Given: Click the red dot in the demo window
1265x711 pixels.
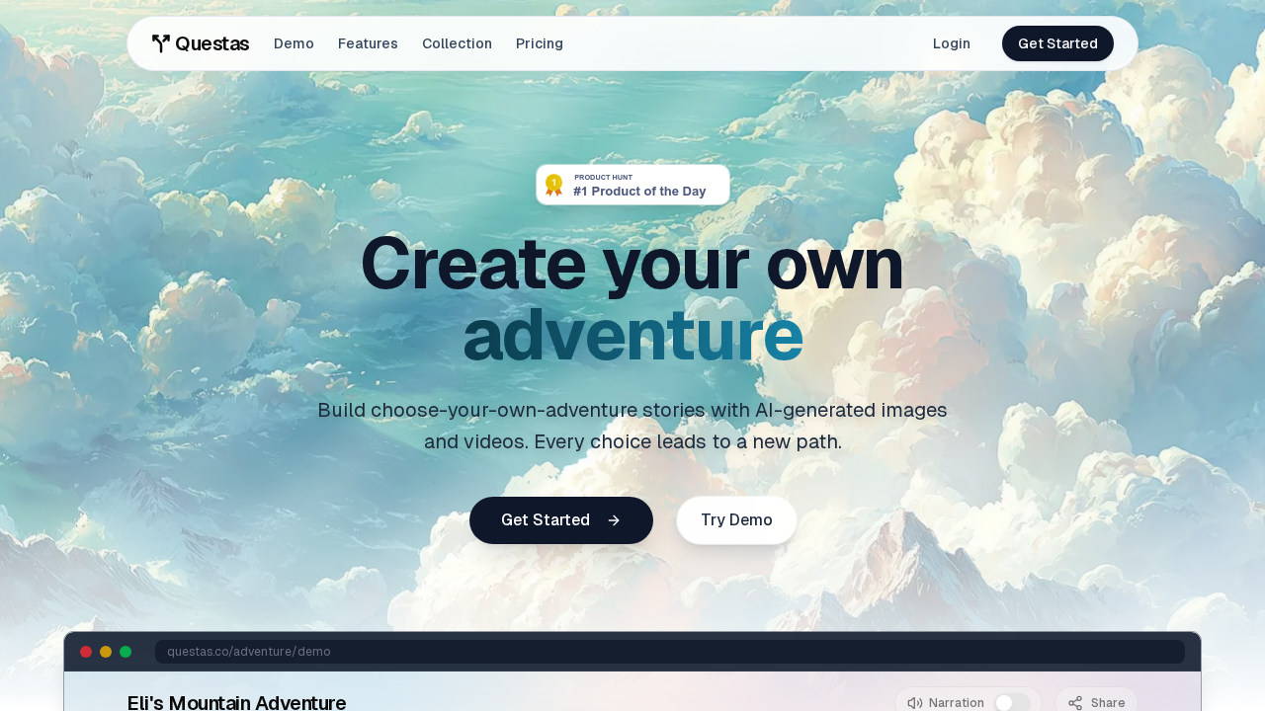Looking at the screenshot, I should point(86,652).
